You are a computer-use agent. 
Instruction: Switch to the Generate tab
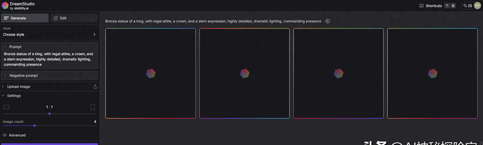point(25,18)
